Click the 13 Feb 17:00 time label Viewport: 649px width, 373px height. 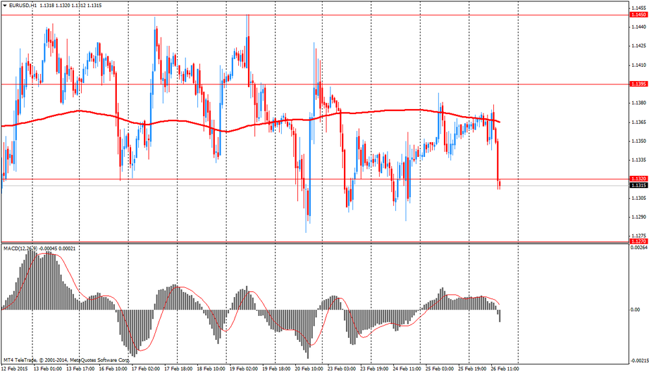[x=80, y=369]
